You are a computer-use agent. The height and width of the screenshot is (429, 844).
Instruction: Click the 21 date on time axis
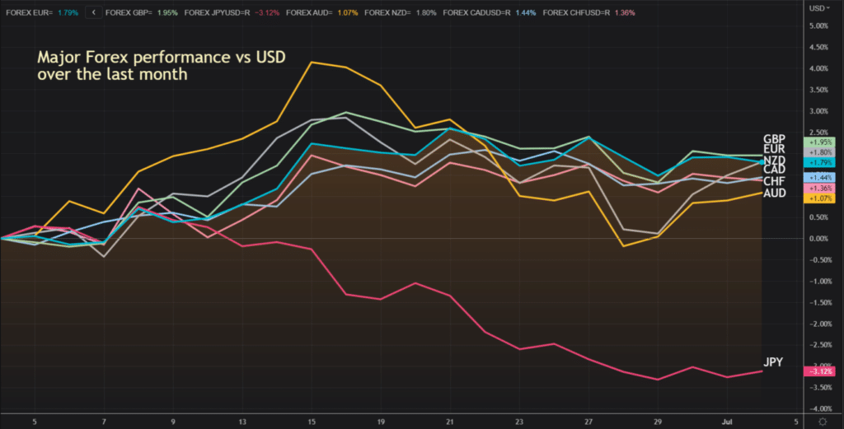pyautogui.click(x=449, y=422)
